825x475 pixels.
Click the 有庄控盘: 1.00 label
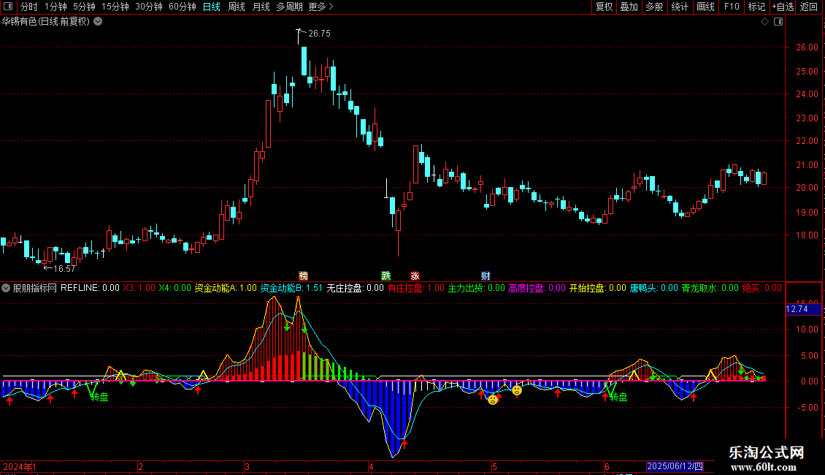(416, 288)
